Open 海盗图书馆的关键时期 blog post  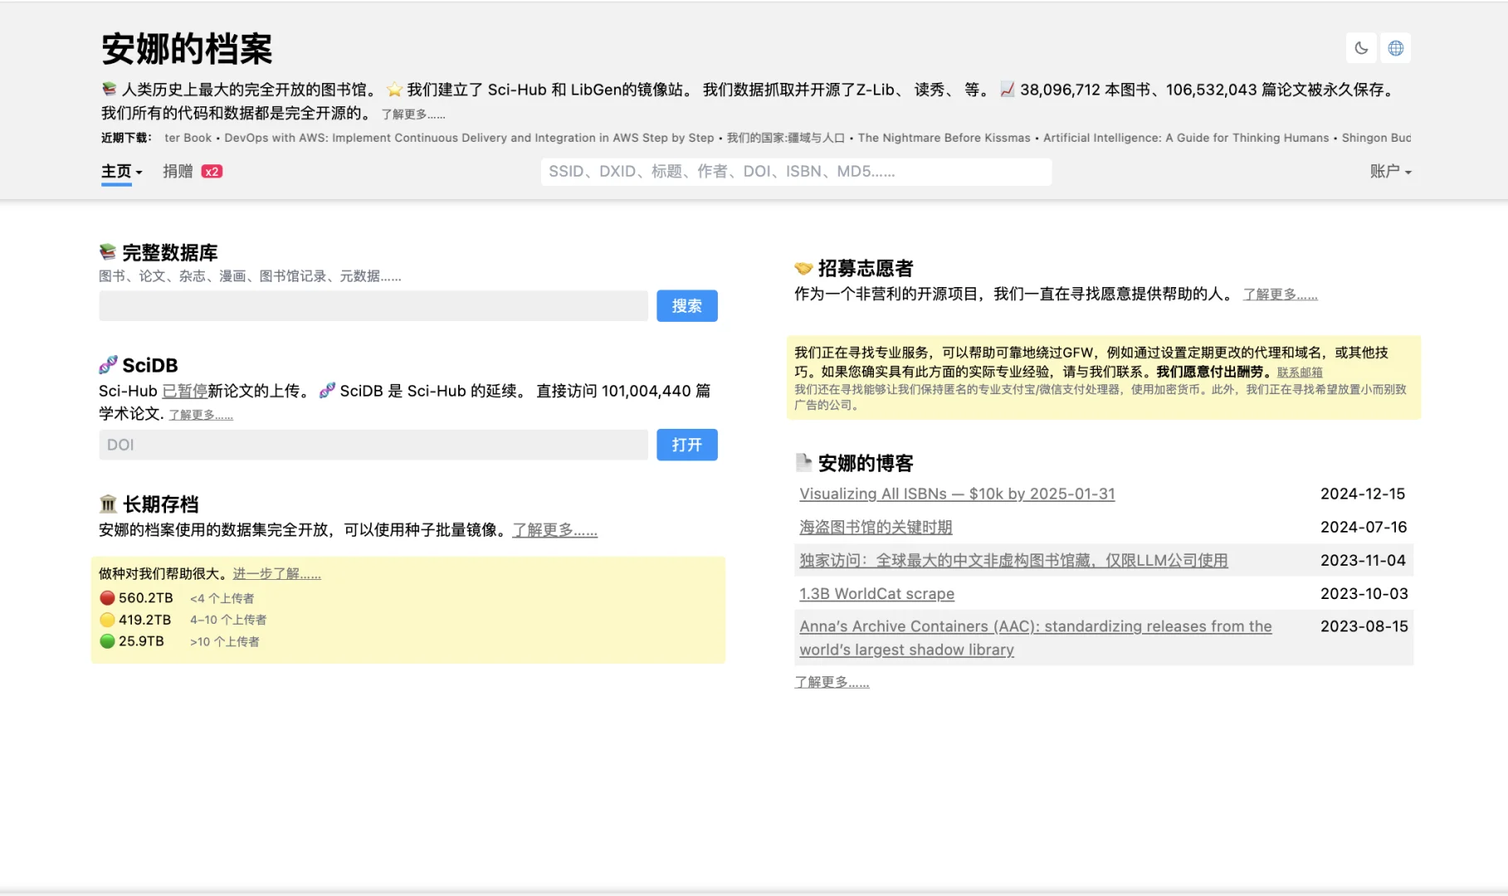tap(876, 527)
